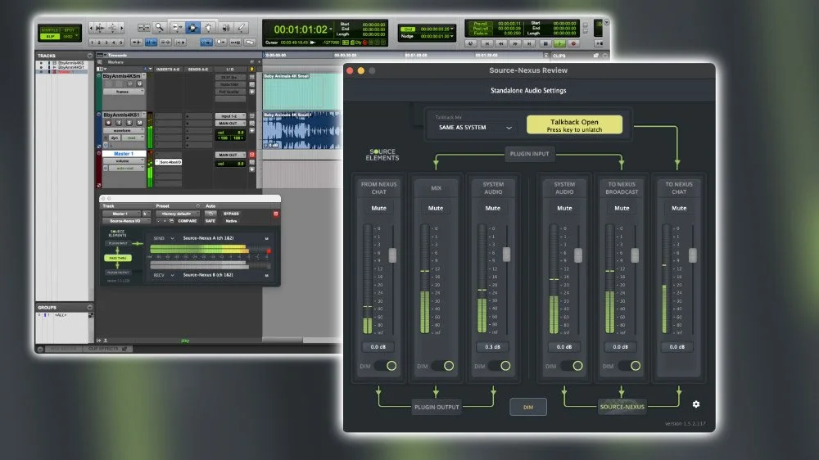The image size is (819, 460).
Task: Open the SEND chevron dropdown in plugin
Action: click(x=172, y=239)
